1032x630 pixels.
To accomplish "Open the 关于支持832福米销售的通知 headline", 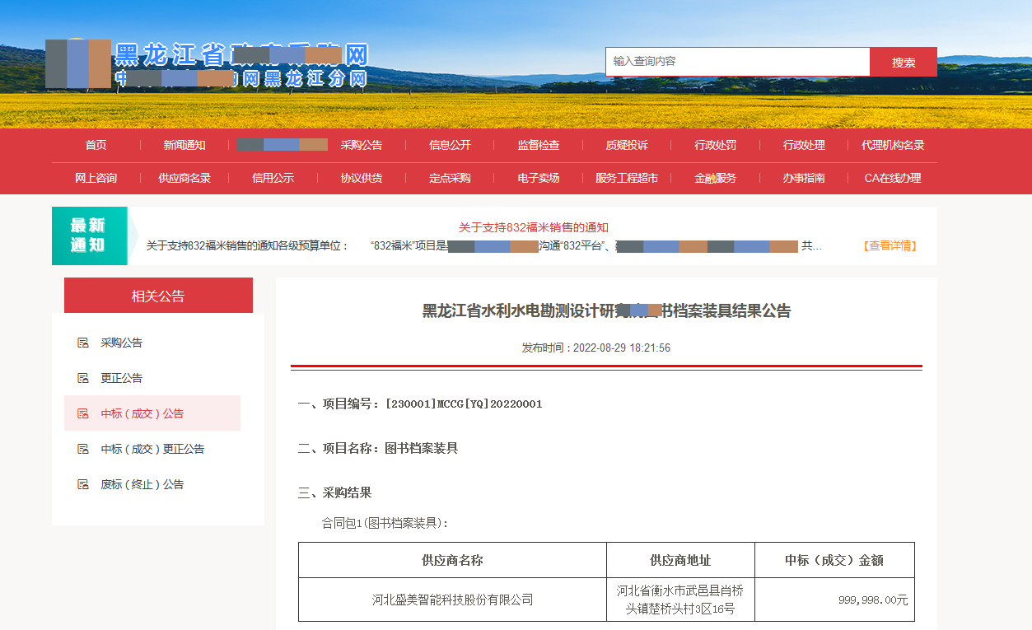I will 533,227.
